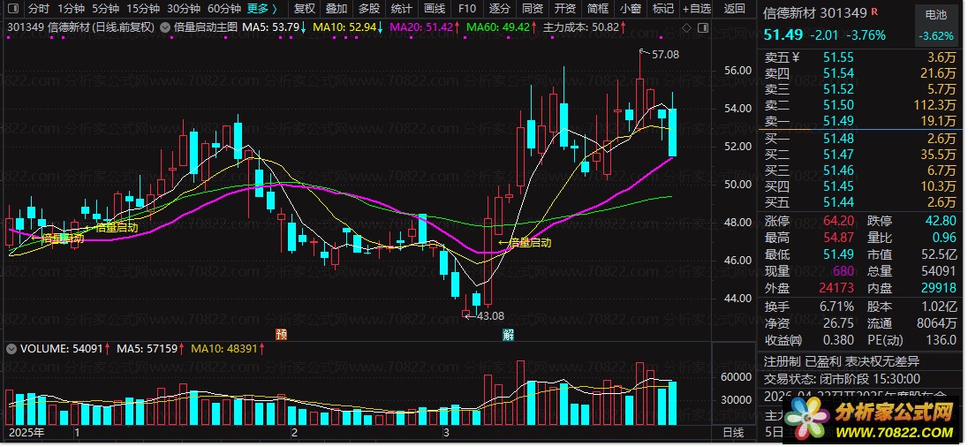
Task: Toggle the left sidebar panel icon
Action: (x=13, y=9)
